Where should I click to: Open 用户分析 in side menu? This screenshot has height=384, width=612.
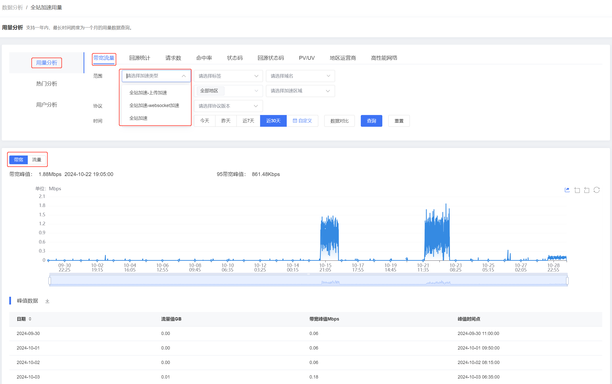tap(47, 105)
